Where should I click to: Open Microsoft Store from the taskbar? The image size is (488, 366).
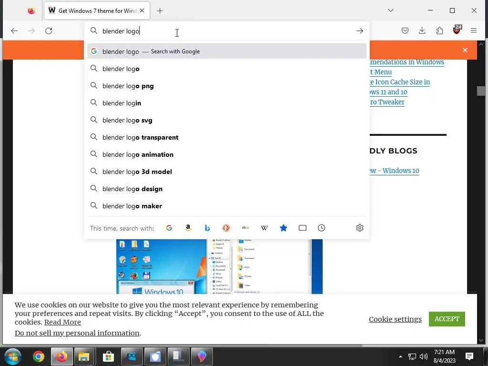108,356
